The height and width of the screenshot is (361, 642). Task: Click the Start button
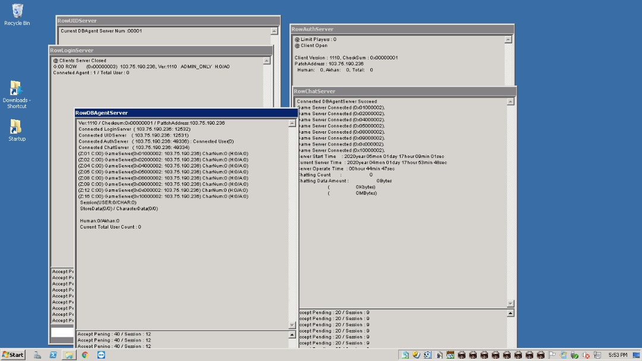[13, 355]
